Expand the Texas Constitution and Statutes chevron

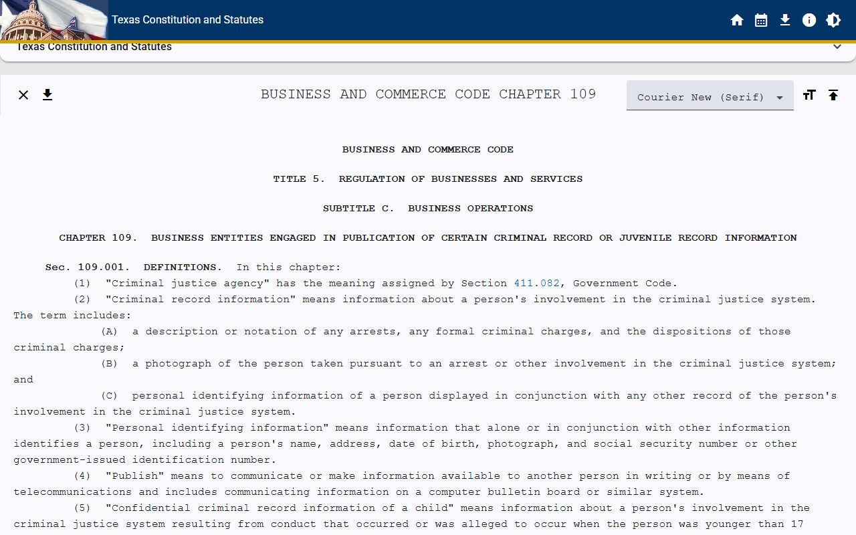click(837, 47)
